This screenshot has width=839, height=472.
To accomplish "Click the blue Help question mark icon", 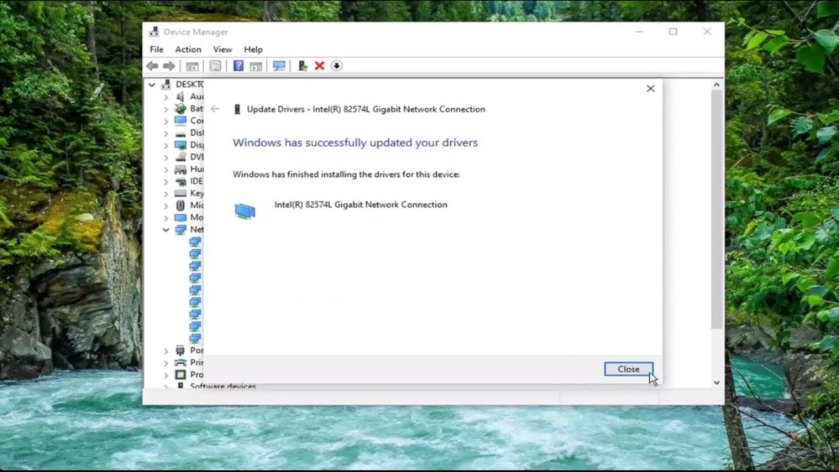I will tap(239, 66).
